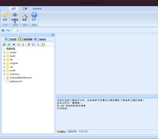The image size is (158, 139).
Task: Select the original folder name
Action: 14,63
